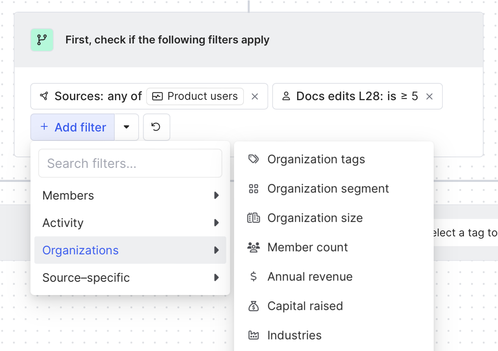Click the Member count people icon
The image size is (498, 351).
[254, 247]
